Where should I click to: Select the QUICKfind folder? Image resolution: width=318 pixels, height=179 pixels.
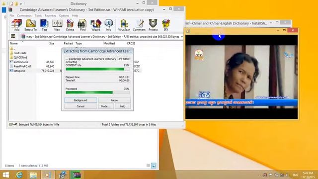18,58
